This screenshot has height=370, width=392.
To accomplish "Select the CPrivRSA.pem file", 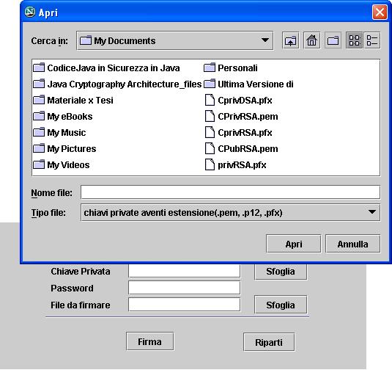I will [x=241, y=117].
